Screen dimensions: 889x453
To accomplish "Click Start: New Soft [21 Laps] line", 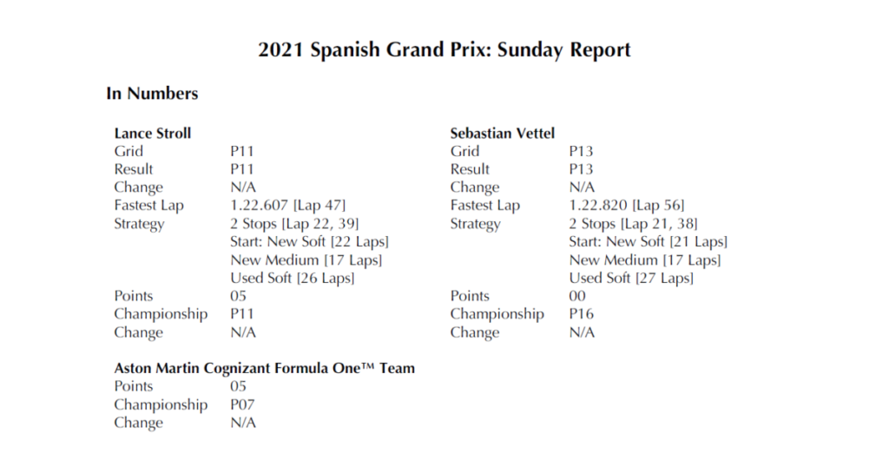I will tap(648, 242).
